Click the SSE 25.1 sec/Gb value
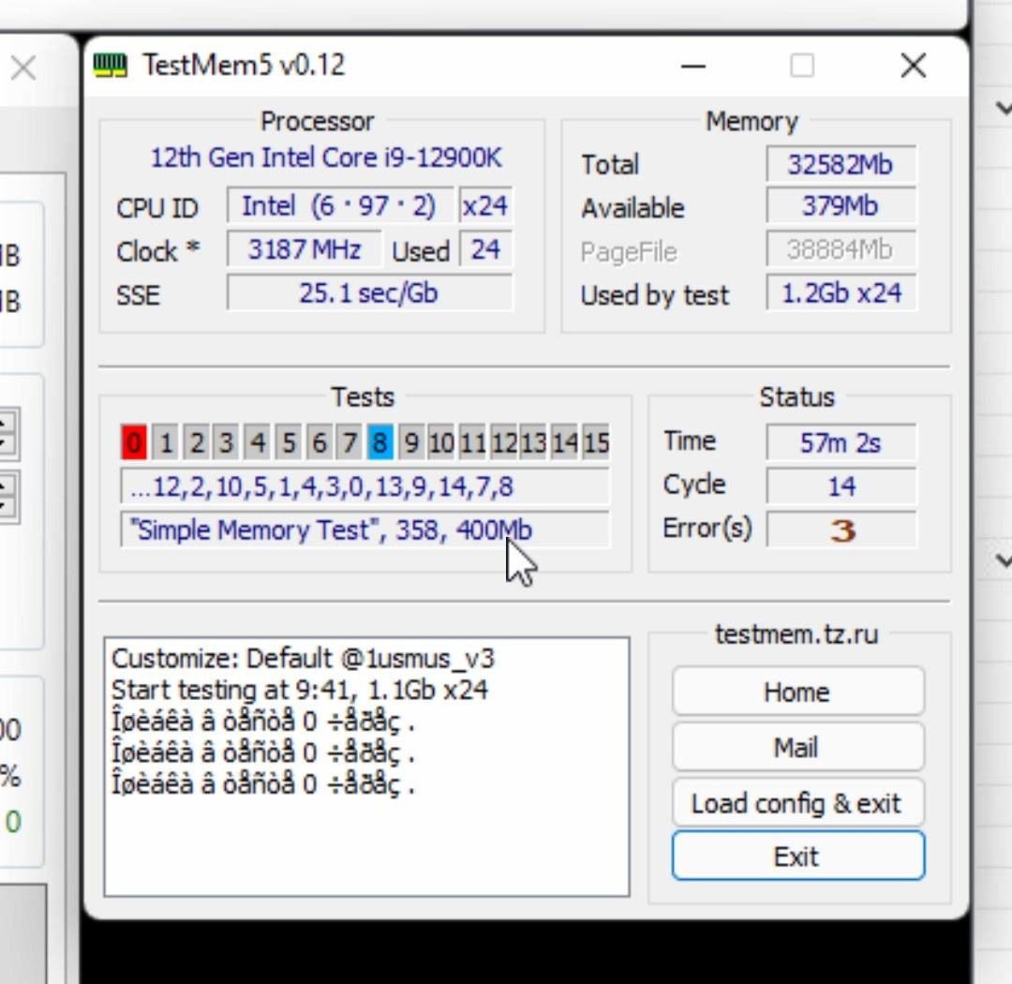This screenshot has width=1012, height=984. click(x=370, y=293)
